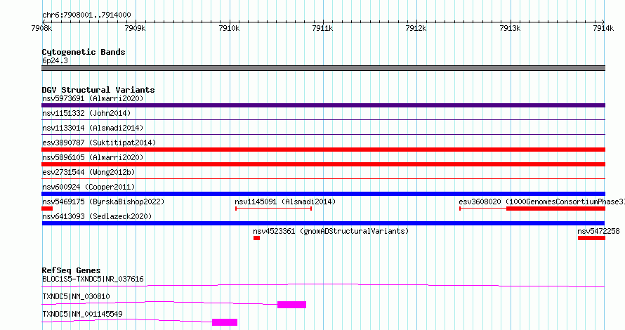Select the 7913k ruler position label

click(x=510, y=28)
